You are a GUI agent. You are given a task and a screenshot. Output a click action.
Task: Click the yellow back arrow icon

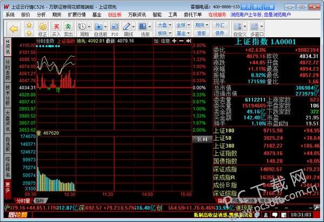point(13,29)
